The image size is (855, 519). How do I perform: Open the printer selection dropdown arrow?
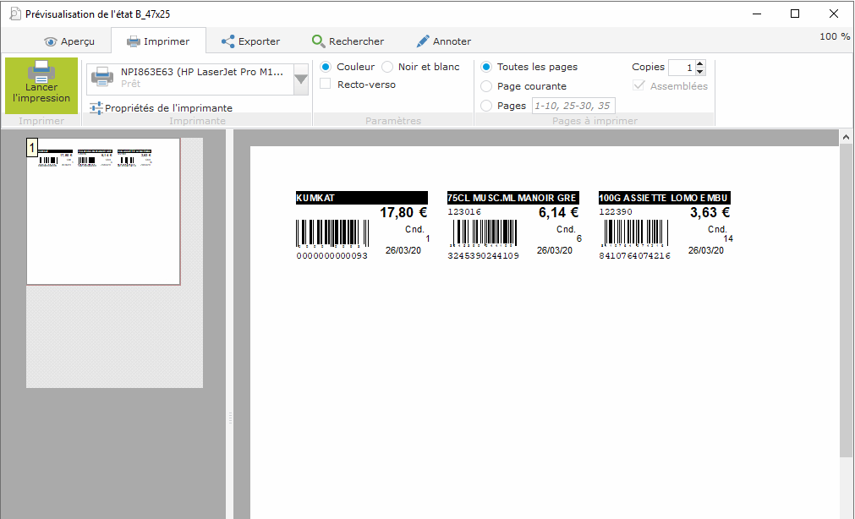pyautogui.click(x=301, y=79)
